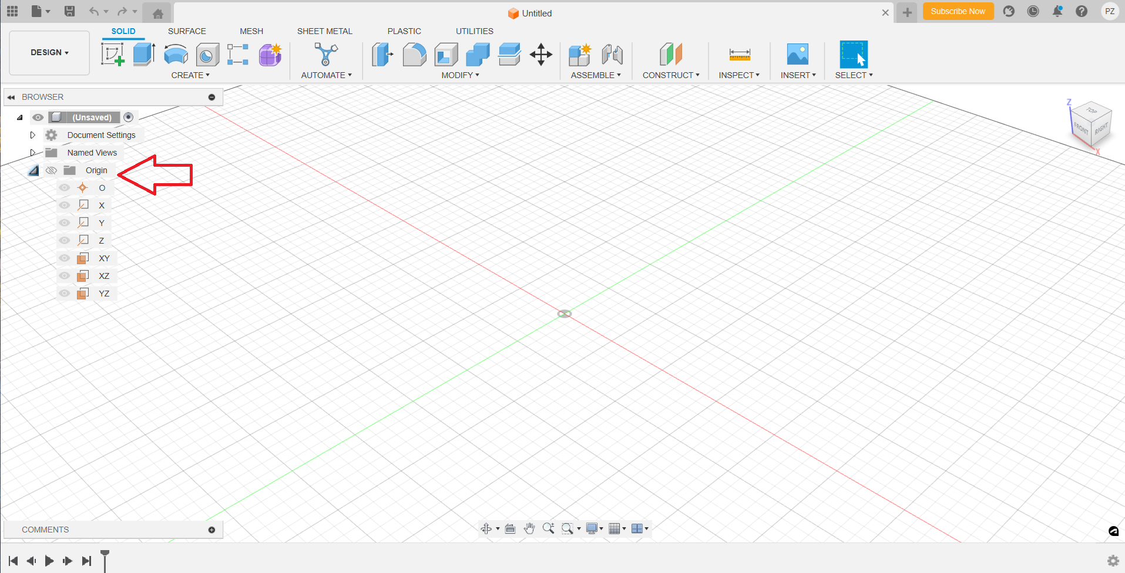Viewport: 1125px width, 573px height.
Task: Switch to the SURFACE tab
Action: pyautogui.click(x=187, y=31)
